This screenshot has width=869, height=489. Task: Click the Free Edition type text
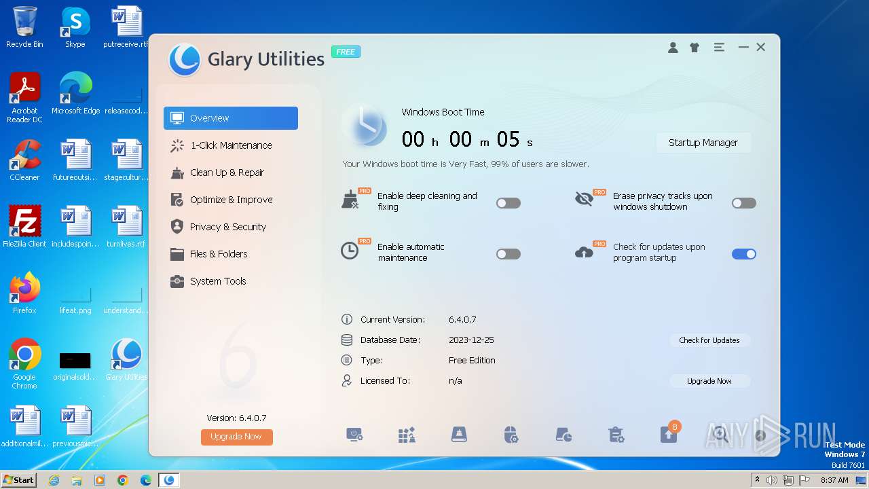click(472, 360)
